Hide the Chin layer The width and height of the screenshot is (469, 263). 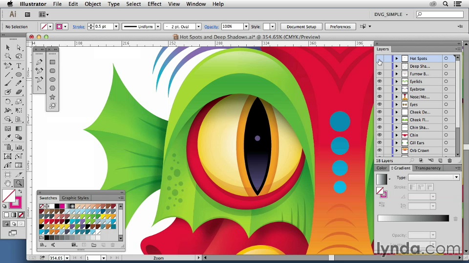pos(380,135)
